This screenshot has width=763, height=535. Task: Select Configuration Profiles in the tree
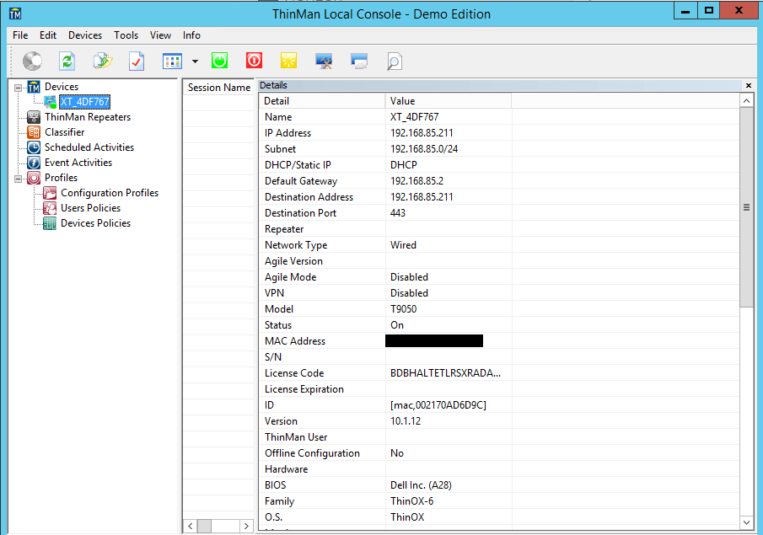pyautogui.click(x=110, y=193)
